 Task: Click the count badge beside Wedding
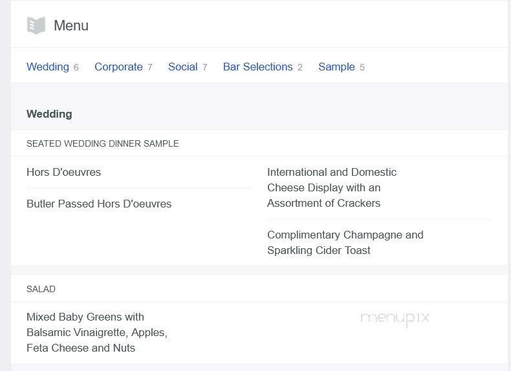(x=76, y=67)
